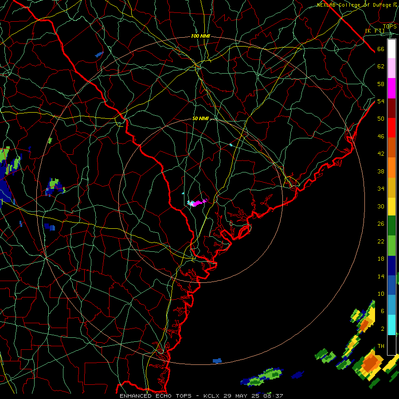This screenshot has height=399, width=399.
Task: Click the '08:37' timestamp in footer
Action: 272,396
